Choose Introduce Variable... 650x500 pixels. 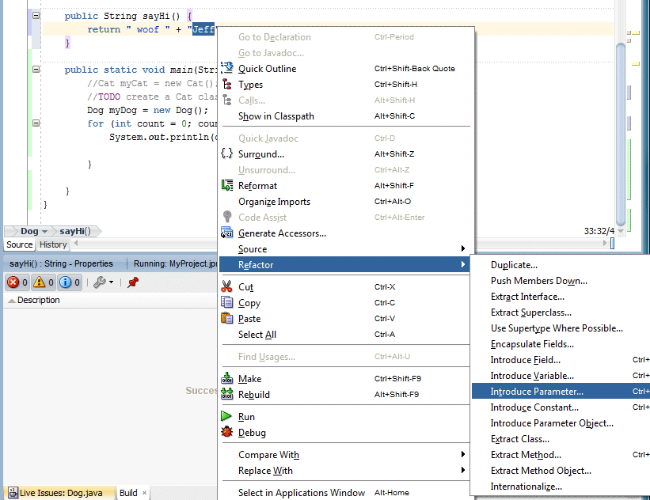coord(561,375)
